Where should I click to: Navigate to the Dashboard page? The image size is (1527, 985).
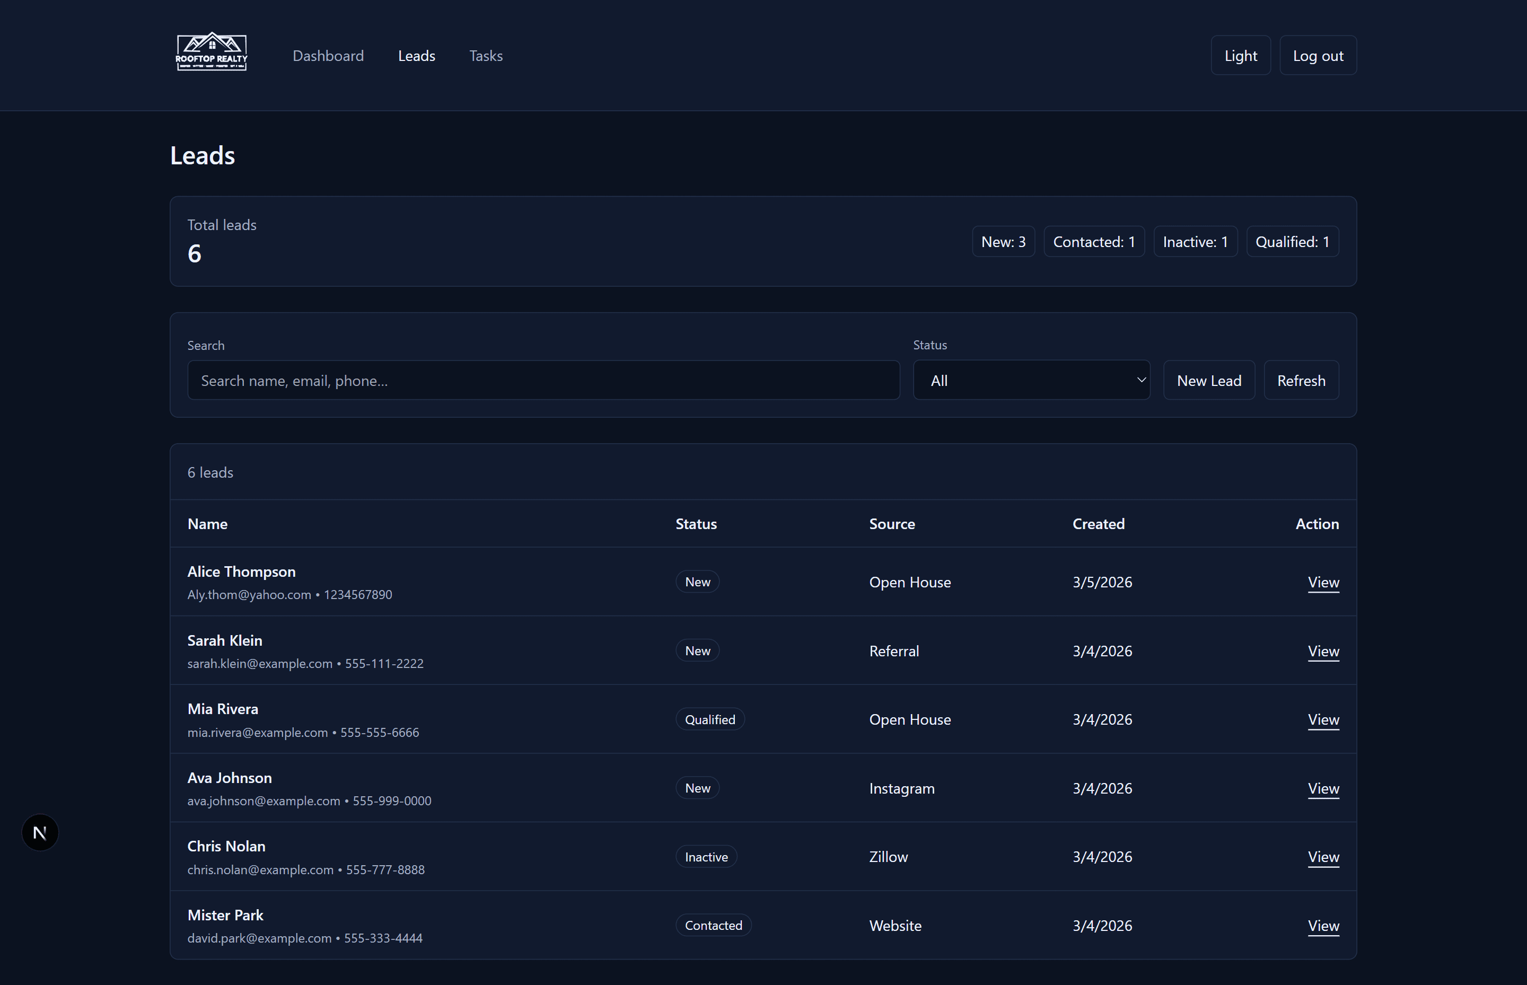pos(328,56)
